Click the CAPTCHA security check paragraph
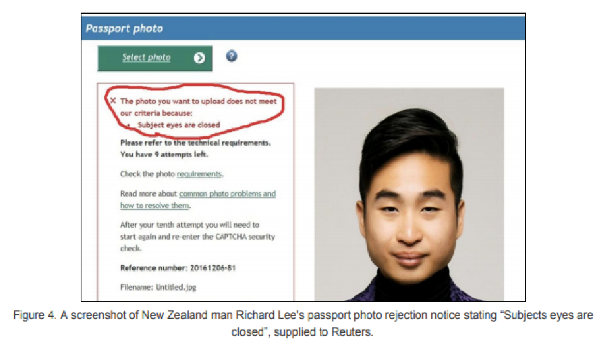The width and height of the screenshot is (606, 341). click(198, 236)
